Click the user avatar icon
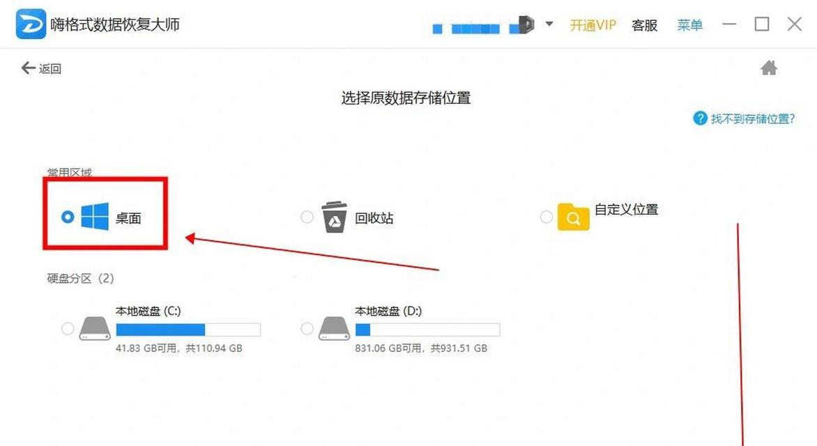The width and height of the screenshot is (817, 446). click(526, 24)
